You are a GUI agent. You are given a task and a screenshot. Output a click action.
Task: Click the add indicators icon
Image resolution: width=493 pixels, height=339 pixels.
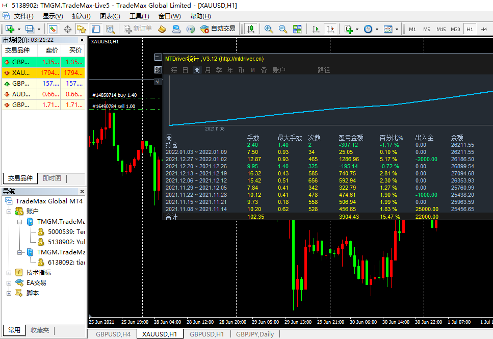point(348,29)
